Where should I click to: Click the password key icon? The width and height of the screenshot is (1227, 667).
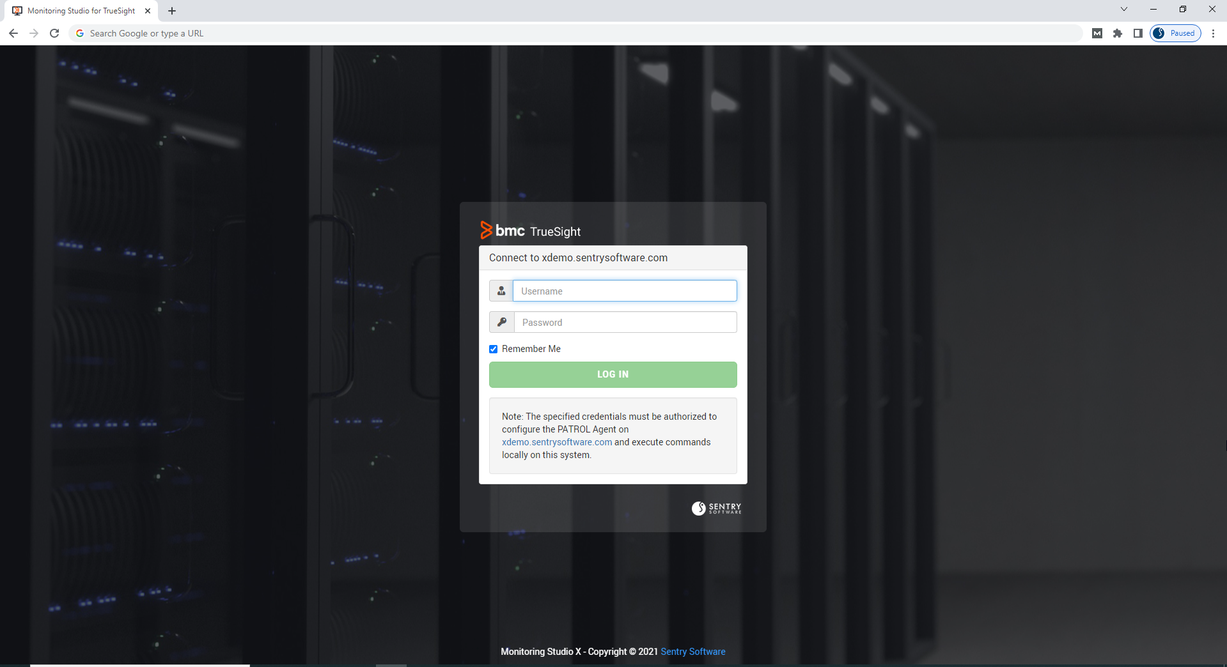click(501, 322)
